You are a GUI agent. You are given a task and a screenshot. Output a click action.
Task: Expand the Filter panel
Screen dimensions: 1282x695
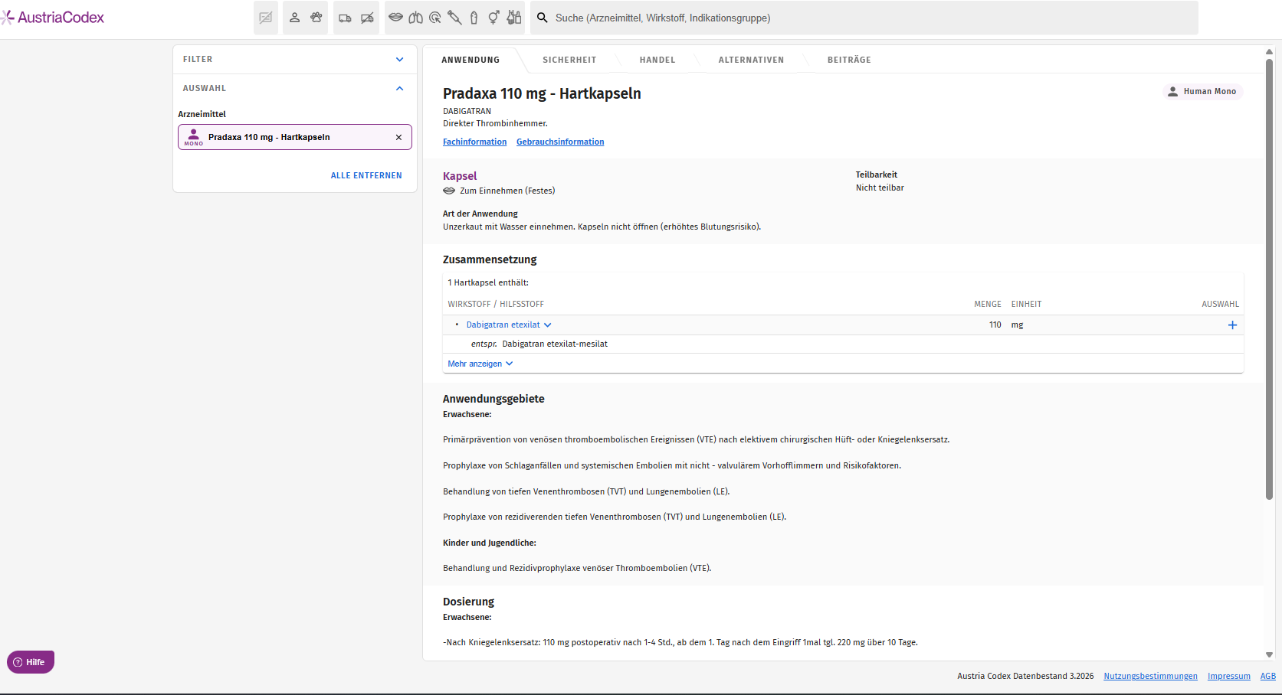point(295,59)
